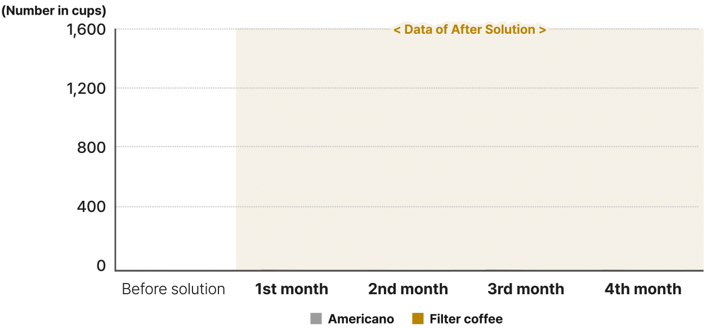707x328 pixels.
Task: Click the 1,200 value on y-axis
Action: click(86, 88)
